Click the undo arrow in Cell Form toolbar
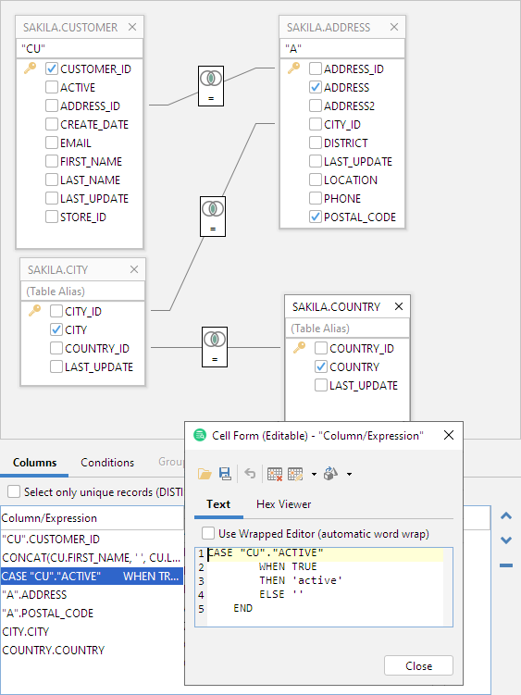 pos(250,474)
